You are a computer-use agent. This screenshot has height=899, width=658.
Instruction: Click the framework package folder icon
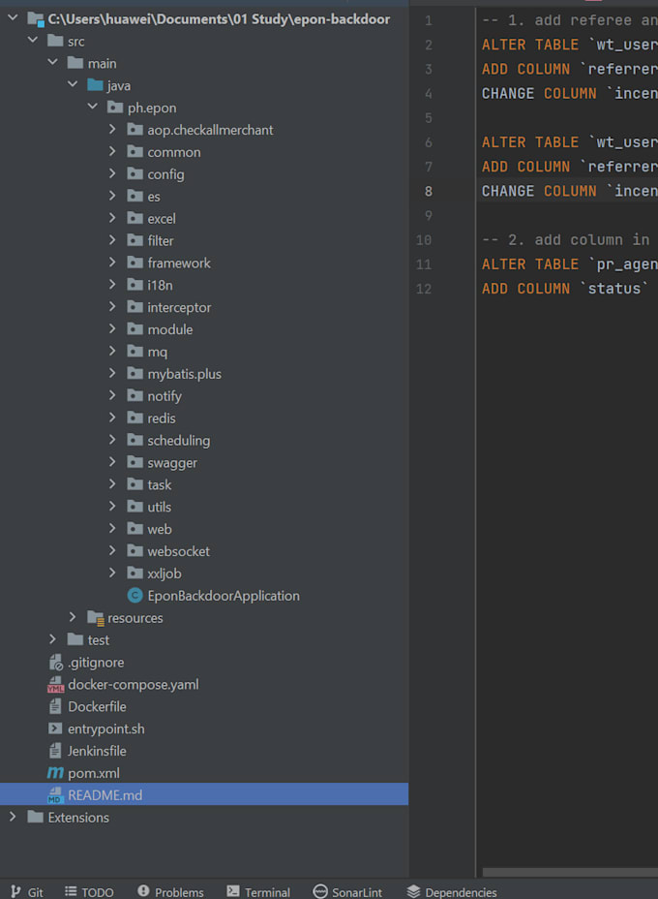point(135,263)
